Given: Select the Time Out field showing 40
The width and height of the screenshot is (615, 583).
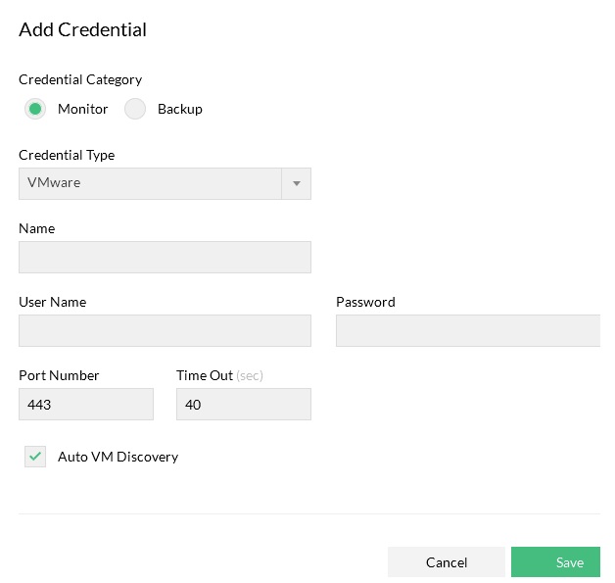Looking at the screenshot, I should pyautogui.click(x=243, y=404).
